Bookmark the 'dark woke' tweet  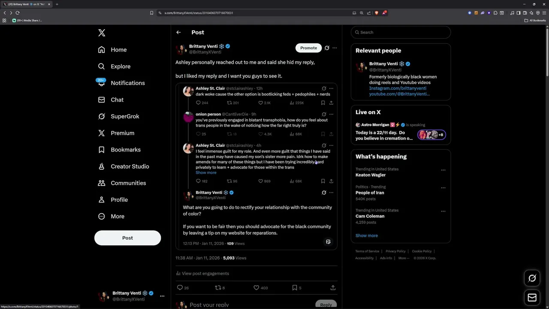point(323,103)
